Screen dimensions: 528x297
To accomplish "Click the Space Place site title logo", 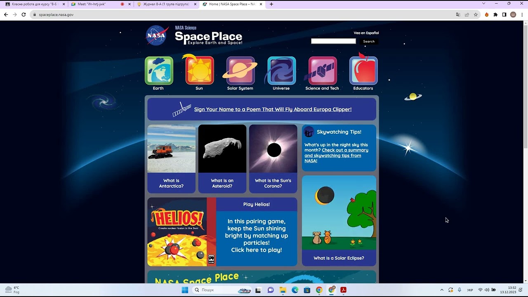I will point(209,36).
